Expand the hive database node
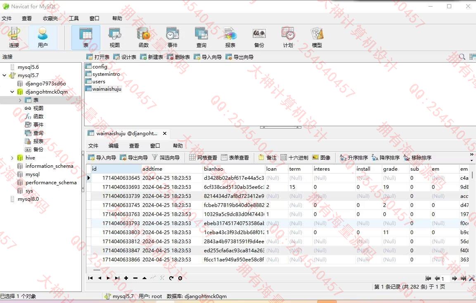This screenshot has width=476, height=303. pyautogui.click(x=12, y=158)
